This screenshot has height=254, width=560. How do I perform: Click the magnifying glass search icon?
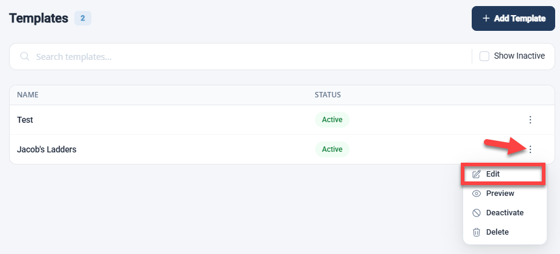[25, 56]
